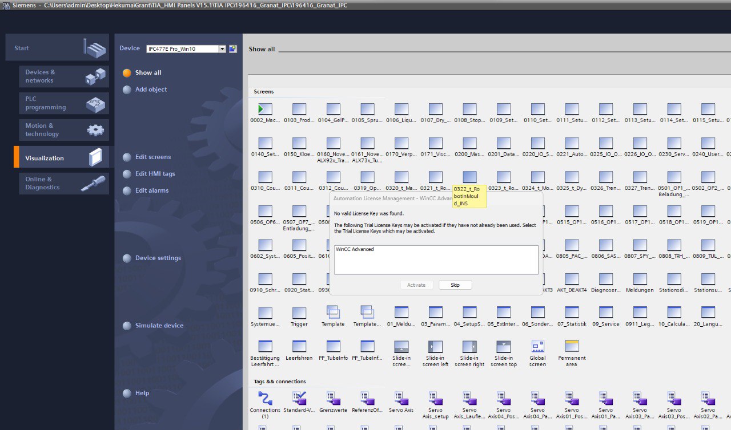Open Slide-in screen right
Screen dimensions: 731x430
tap(469, 346)
